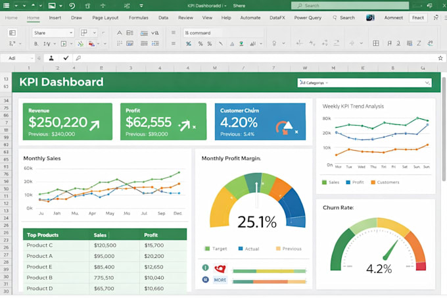447x298 pixels.
Task: Click the blue app icon beside Search tab
Action: pos(370,18)
